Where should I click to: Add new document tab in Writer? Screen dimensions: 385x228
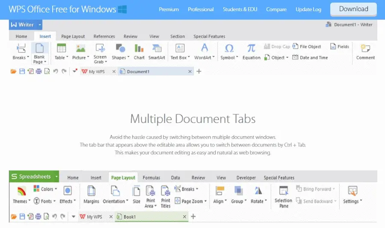pos(199,71)
